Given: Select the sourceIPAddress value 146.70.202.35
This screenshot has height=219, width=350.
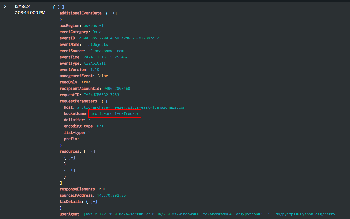Looking at the screenshot, I should pyautogui.click(x=111, y=195).
